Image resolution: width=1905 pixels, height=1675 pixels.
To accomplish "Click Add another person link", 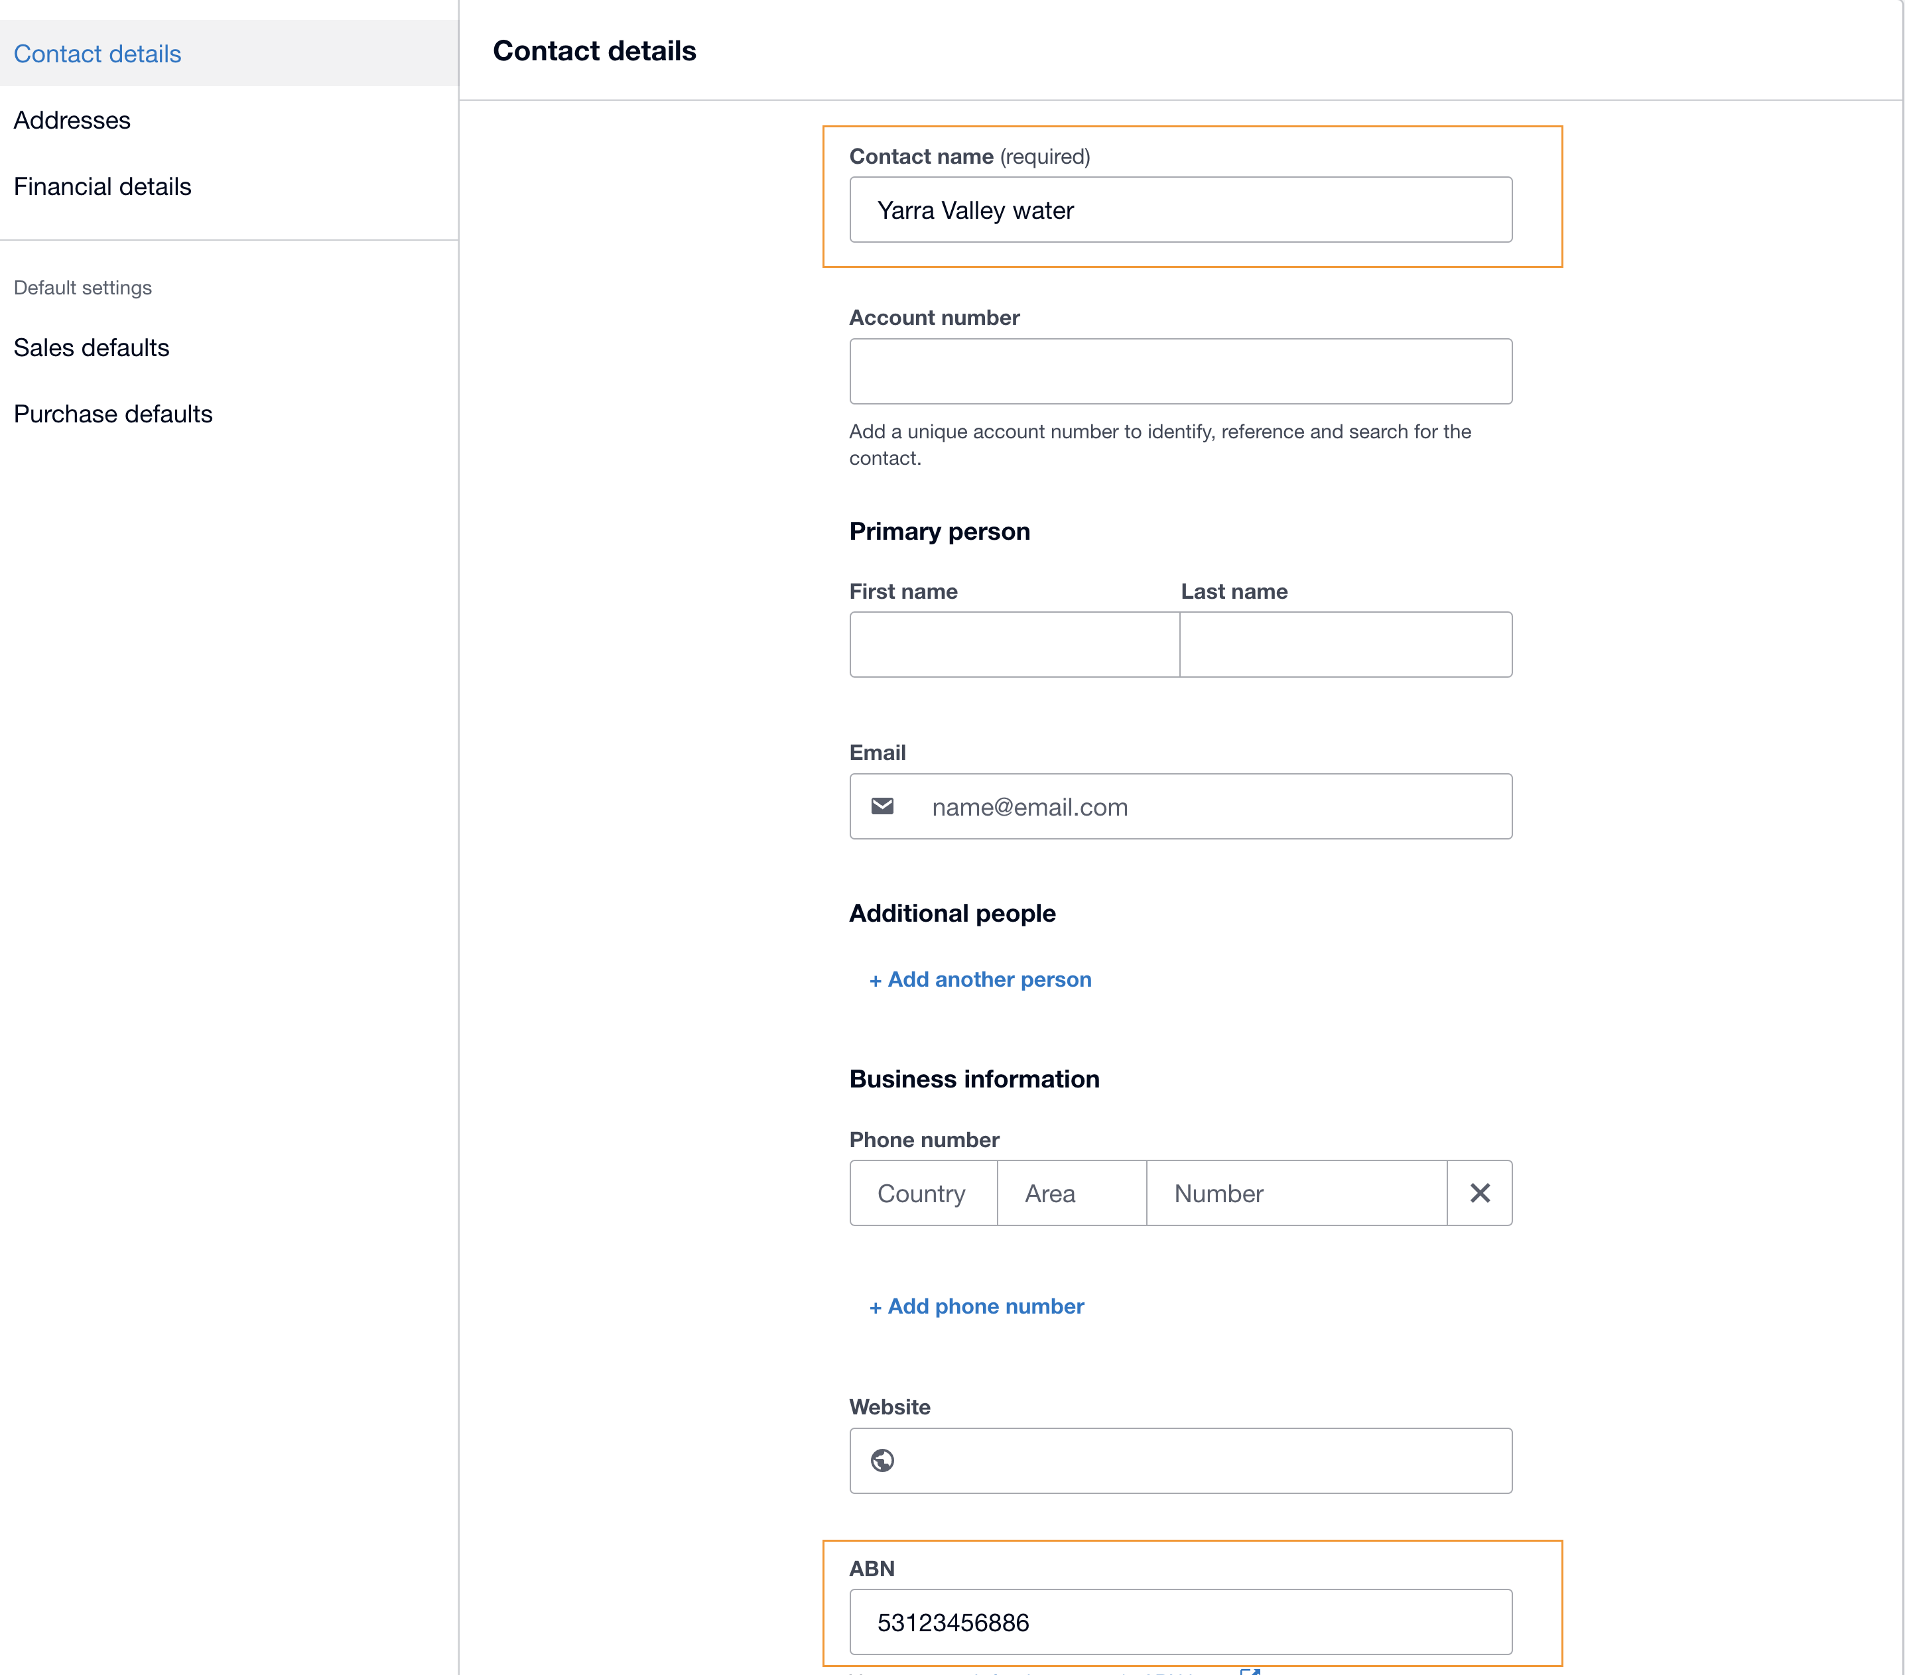I will click(980, 979).
